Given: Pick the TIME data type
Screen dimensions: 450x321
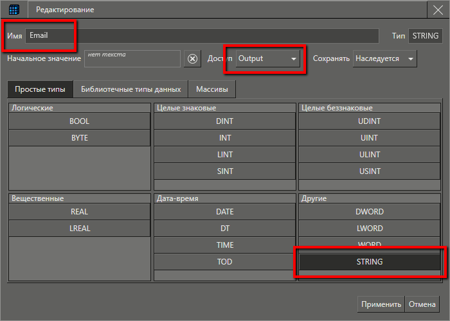Looking at the screenshot, I should tap(224, 245).
